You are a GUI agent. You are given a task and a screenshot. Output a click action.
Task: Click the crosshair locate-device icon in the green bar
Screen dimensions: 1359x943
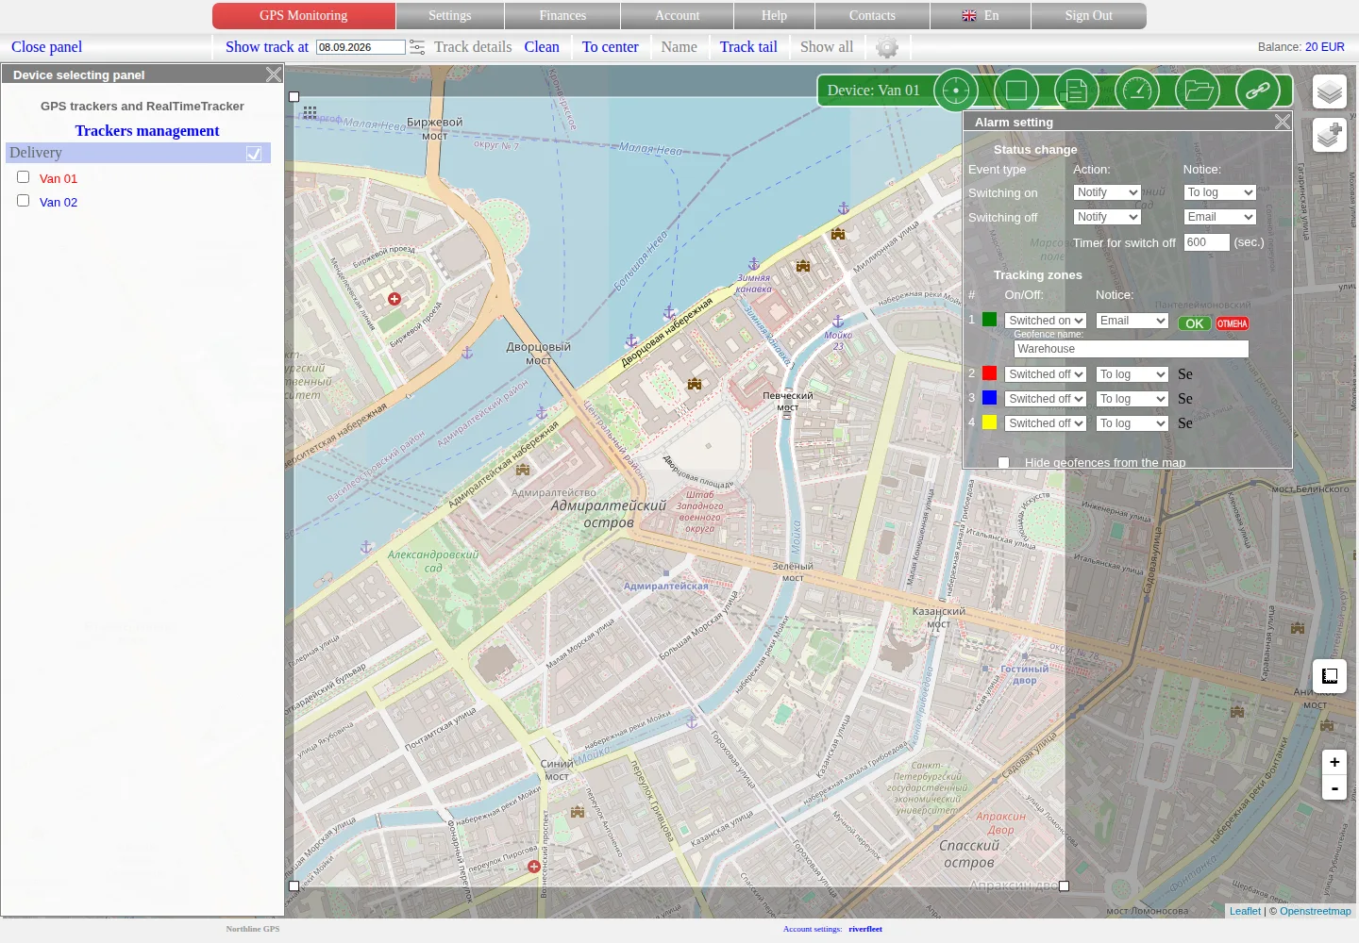pyautogui.click(x=956, y=91)
